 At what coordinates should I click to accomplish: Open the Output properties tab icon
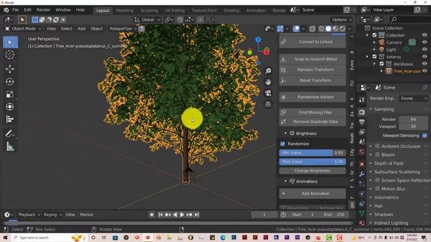point(362,122)
